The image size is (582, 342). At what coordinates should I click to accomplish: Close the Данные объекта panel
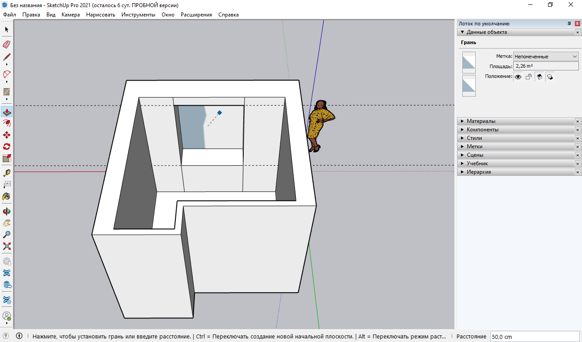coord(578,32)
